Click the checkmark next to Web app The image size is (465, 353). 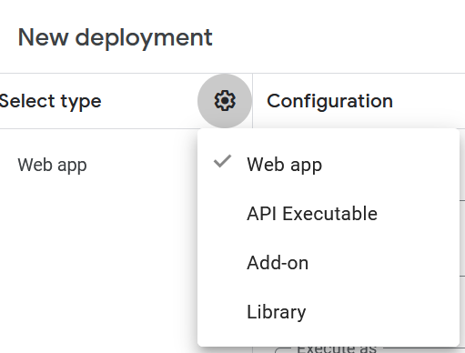click(222, 161)
